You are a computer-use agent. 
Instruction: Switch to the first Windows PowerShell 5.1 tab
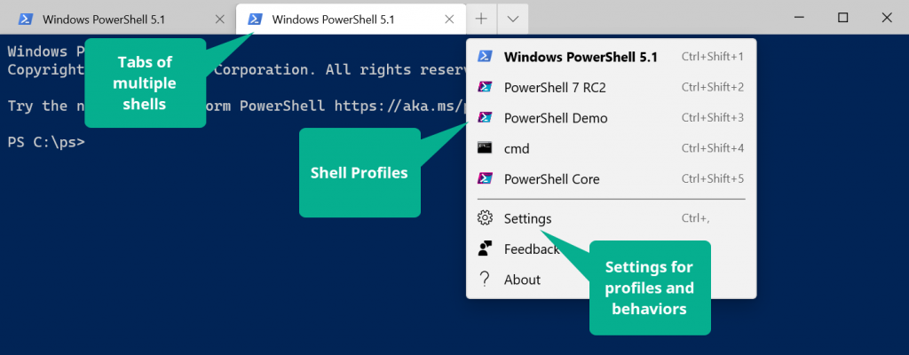[x=102, y=18]
